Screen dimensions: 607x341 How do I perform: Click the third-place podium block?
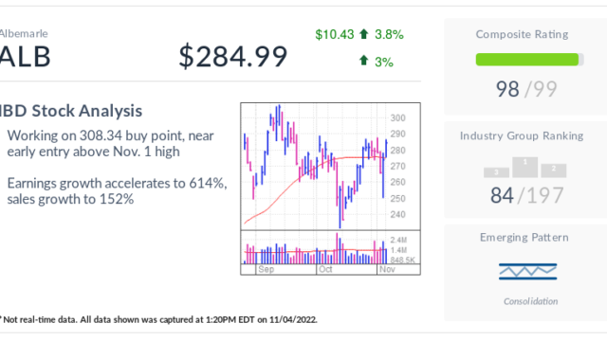pyautogui.click(x=496, y=172)
